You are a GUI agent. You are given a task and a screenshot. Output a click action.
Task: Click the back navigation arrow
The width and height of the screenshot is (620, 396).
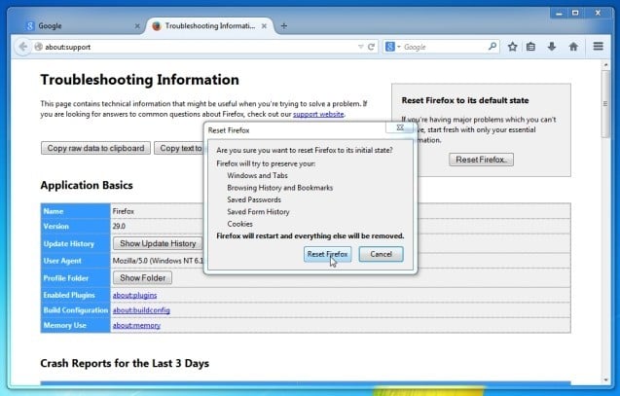22,46
